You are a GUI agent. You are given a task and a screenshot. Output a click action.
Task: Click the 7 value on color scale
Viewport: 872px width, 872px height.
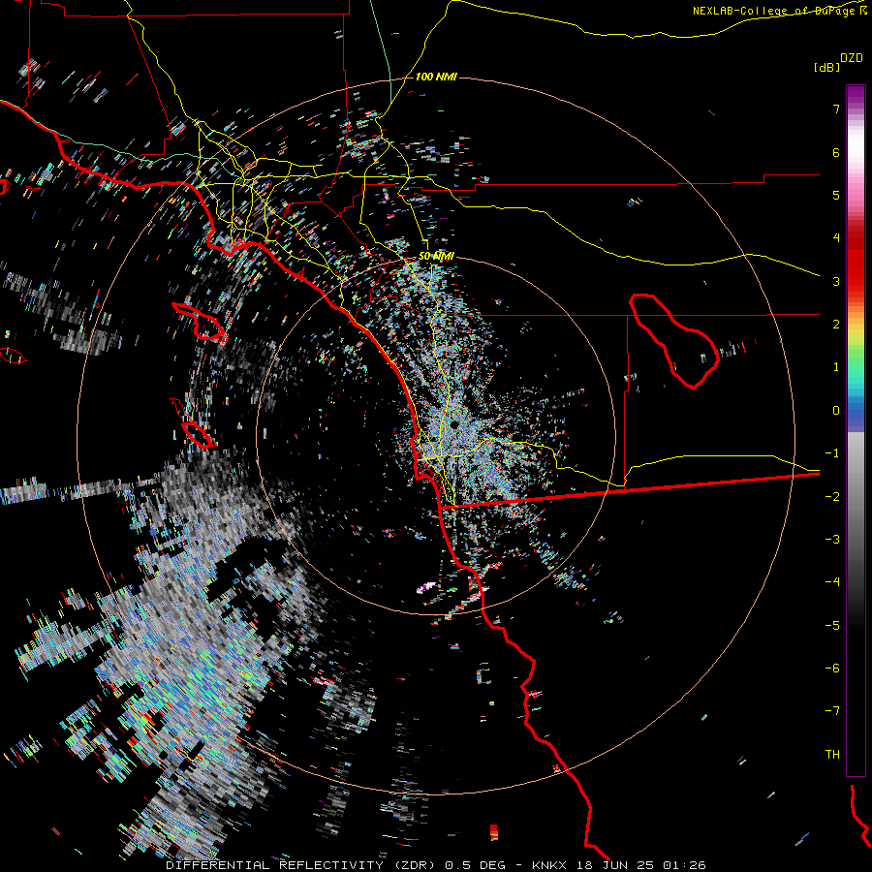[x=836, y=109]
